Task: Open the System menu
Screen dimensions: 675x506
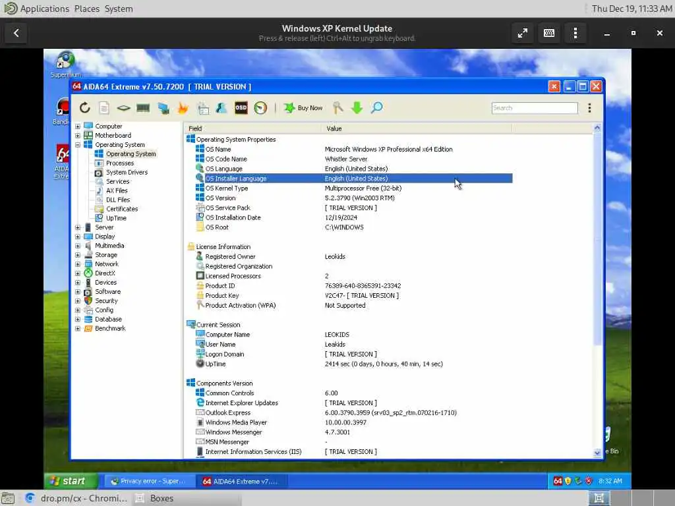Action: pyautogui.click(x=119, y=9)
